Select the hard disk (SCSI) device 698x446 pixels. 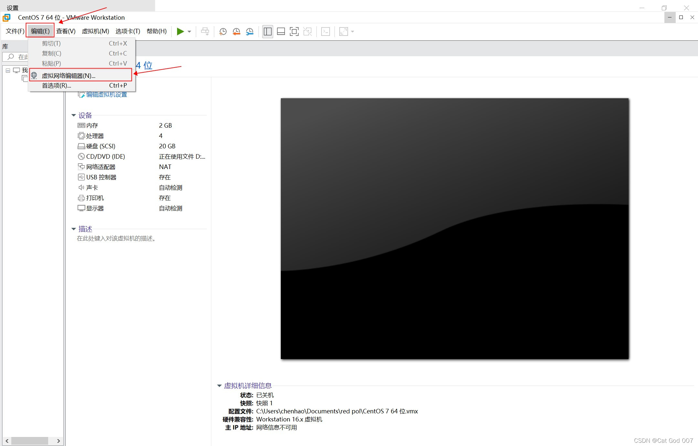click(100, 146)
